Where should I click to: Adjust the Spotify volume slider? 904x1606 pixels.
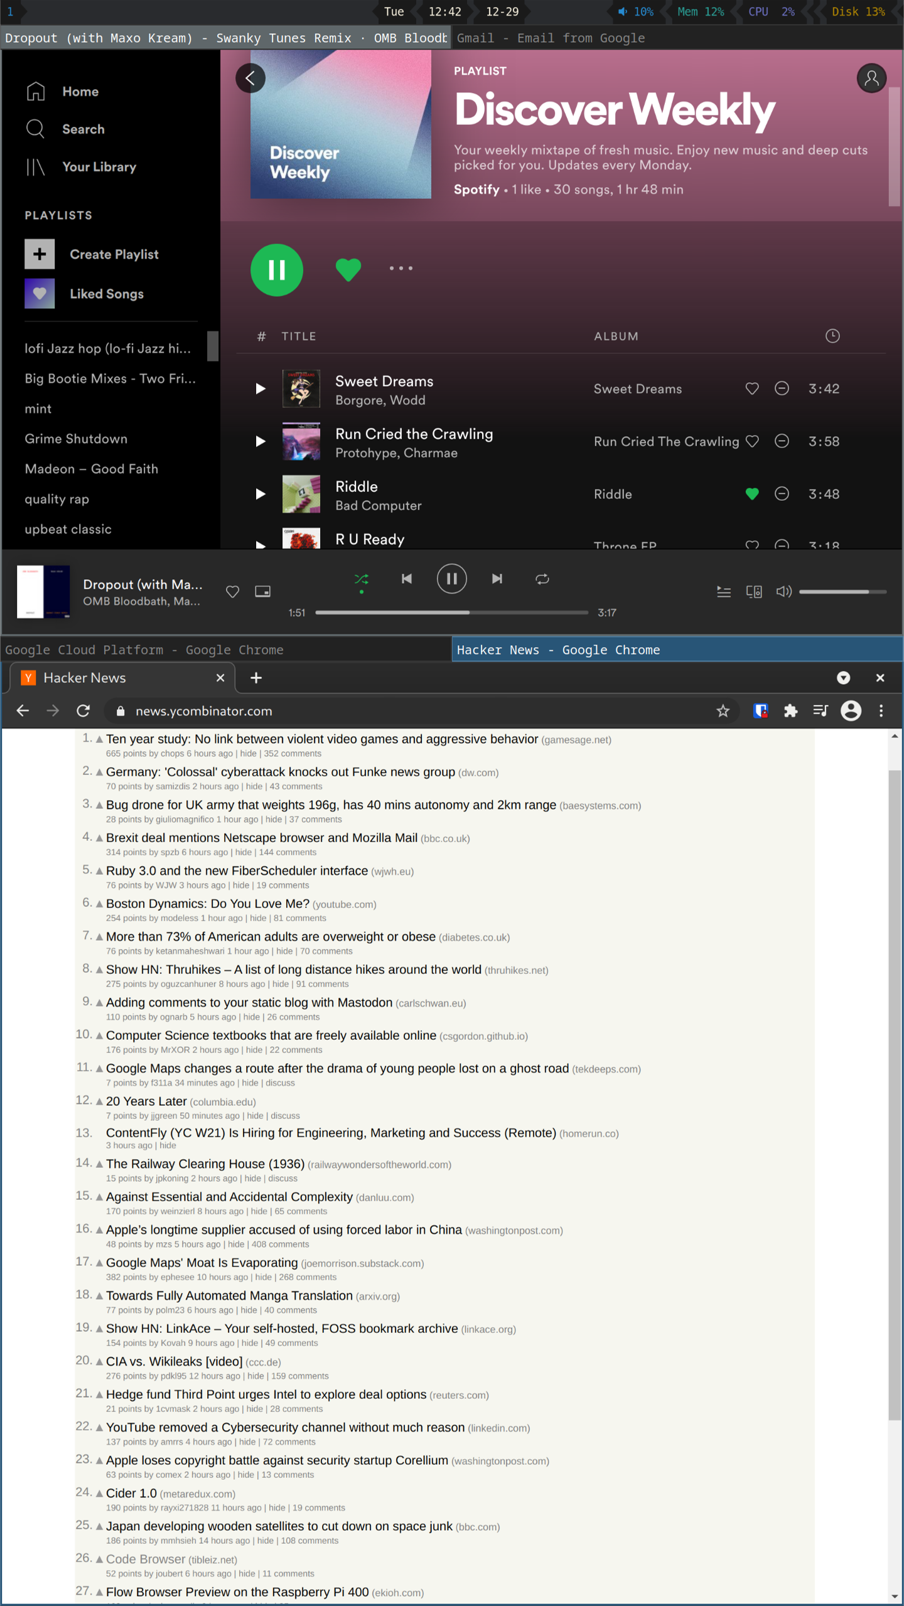(842, 592)
